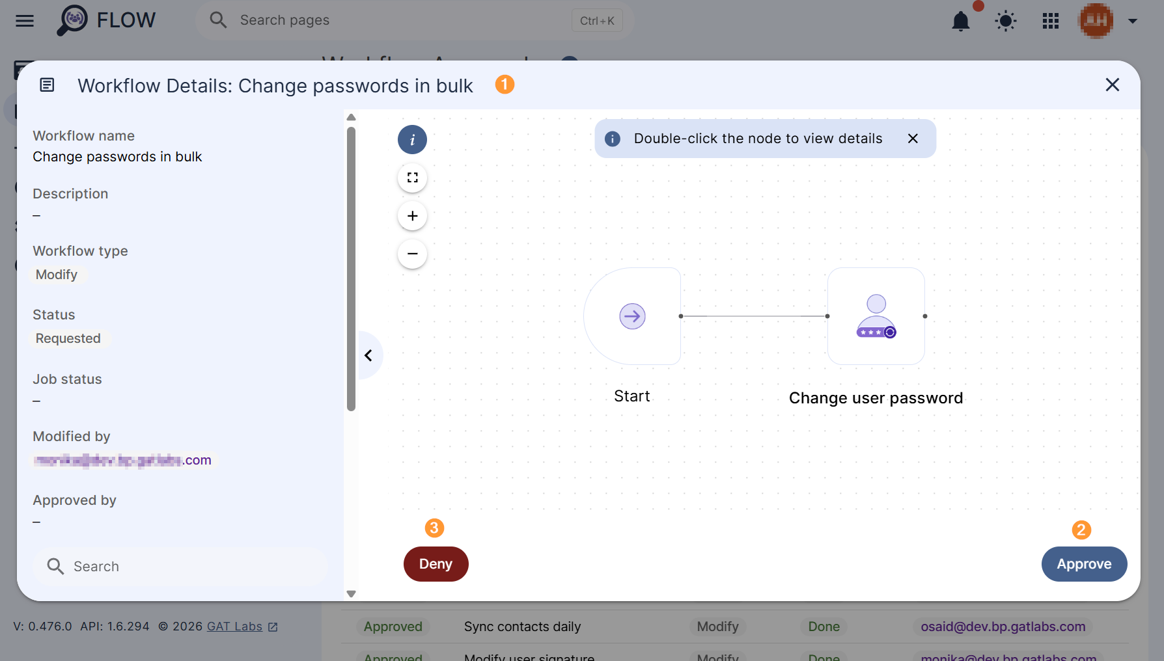This screenshot has height=661, width=1164.
Task: Zoom out of the workflow canvas
Action: tap(412, 253)
